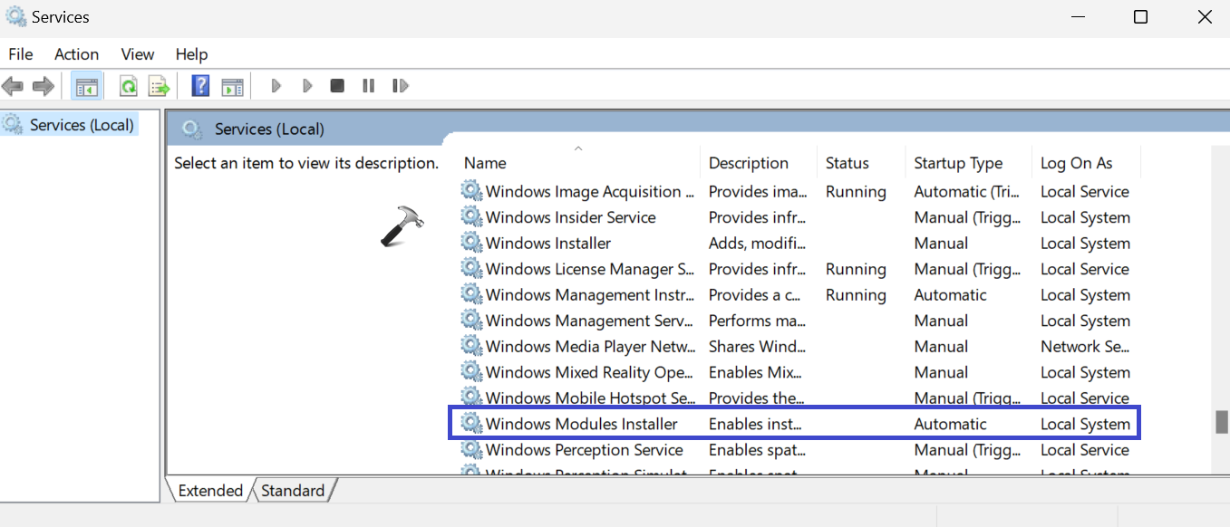The height and width of the screenshot is (527, 1230).
Task: Open Help via blue question mark icon
Action: 200,86
